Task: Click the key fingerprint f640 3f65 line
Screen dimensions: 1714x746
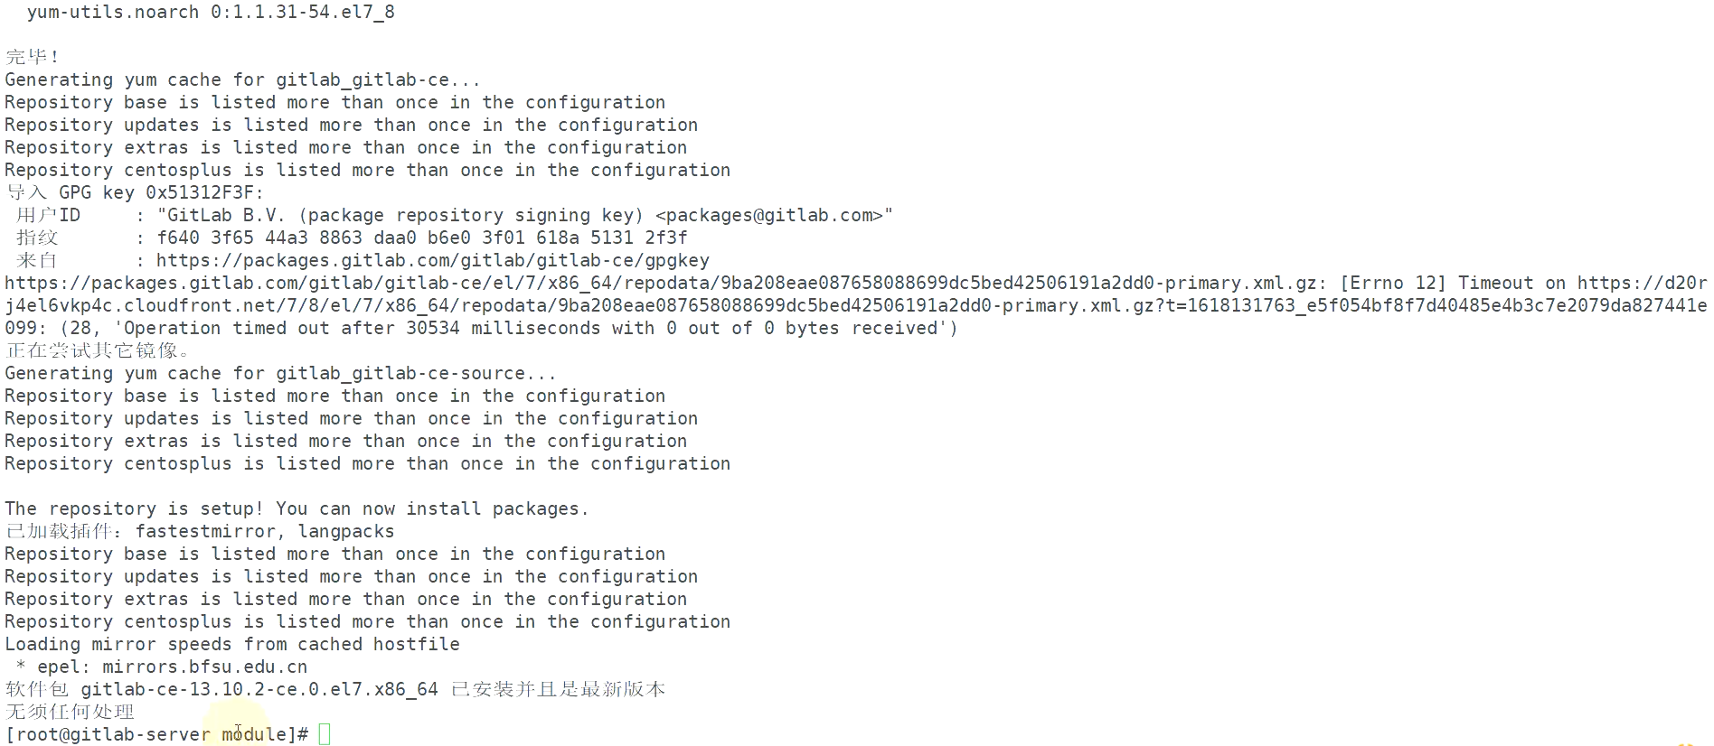Action: (422, 238)
